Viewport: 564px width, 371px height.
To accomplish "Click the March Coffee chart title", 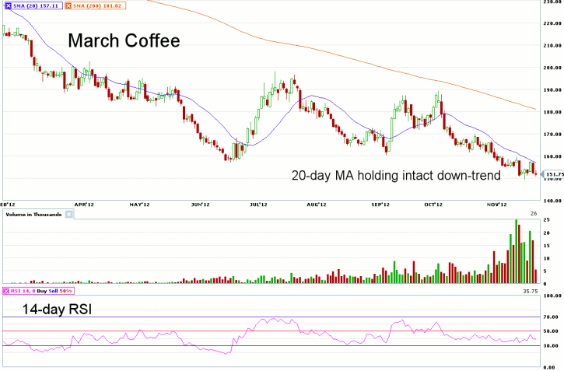I will coord(124,41).
